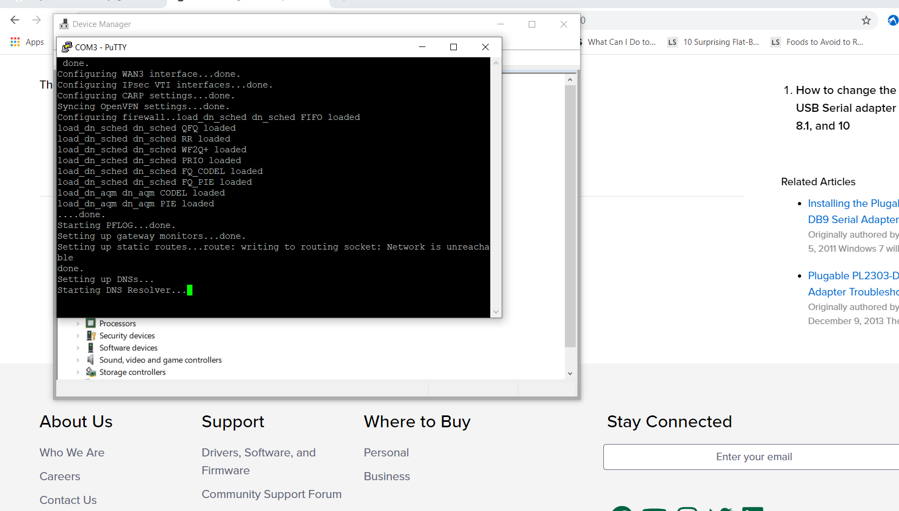This screenshot has height=511, width=899.
Task: Open the Careers footer link
Action: tap(60, 476)
